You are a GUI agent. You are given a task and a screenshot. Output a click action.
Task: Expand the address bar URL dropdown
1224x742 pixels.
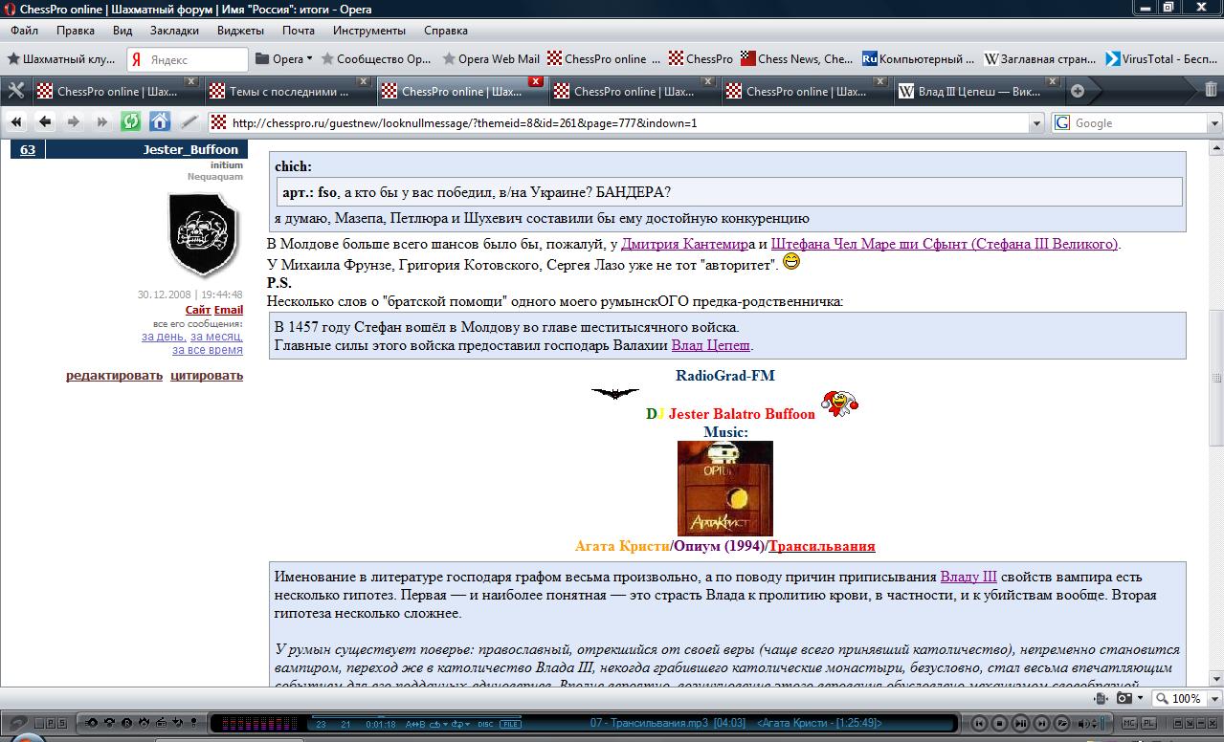tap(1036, 123)
